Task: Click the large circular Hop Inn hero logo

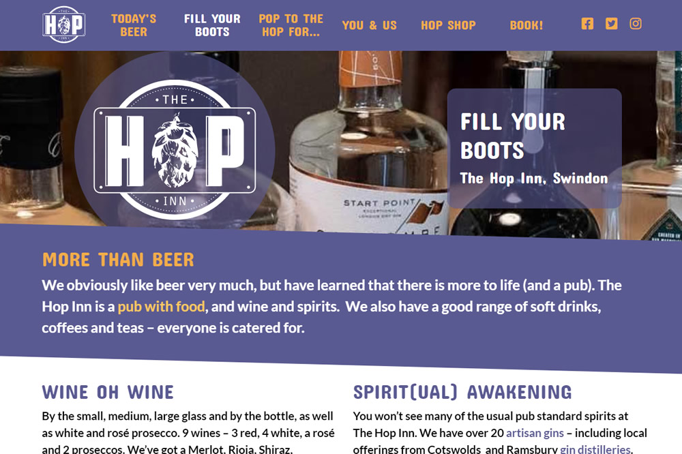Action: coord(175,150)
